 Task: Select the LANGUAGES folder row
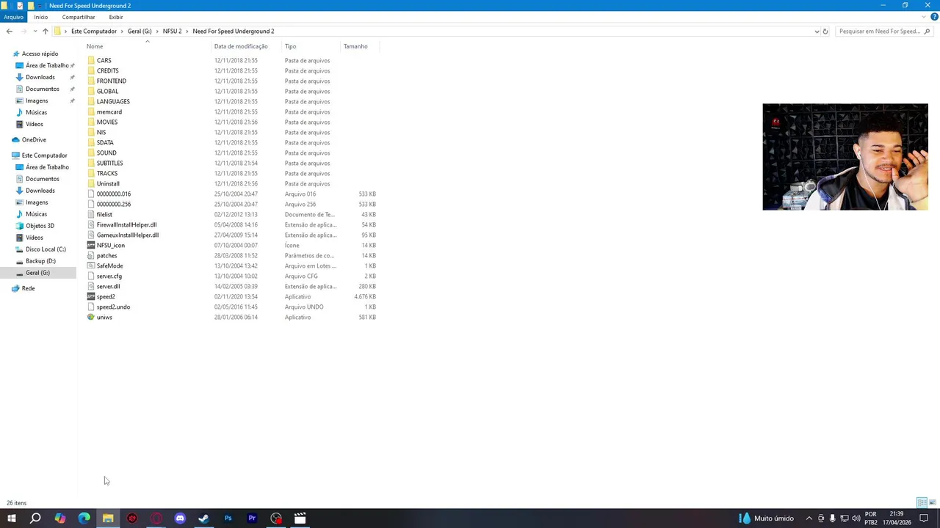click(x=232, y=102)
